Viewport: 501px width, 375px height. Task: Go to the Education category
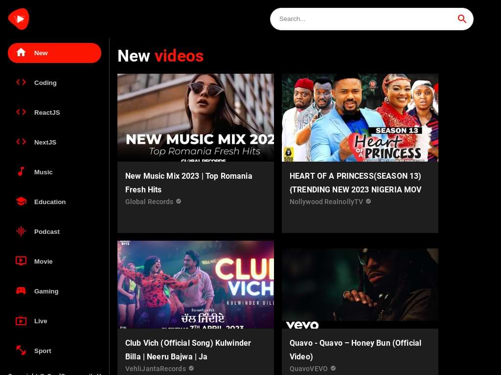coord(55,202)
